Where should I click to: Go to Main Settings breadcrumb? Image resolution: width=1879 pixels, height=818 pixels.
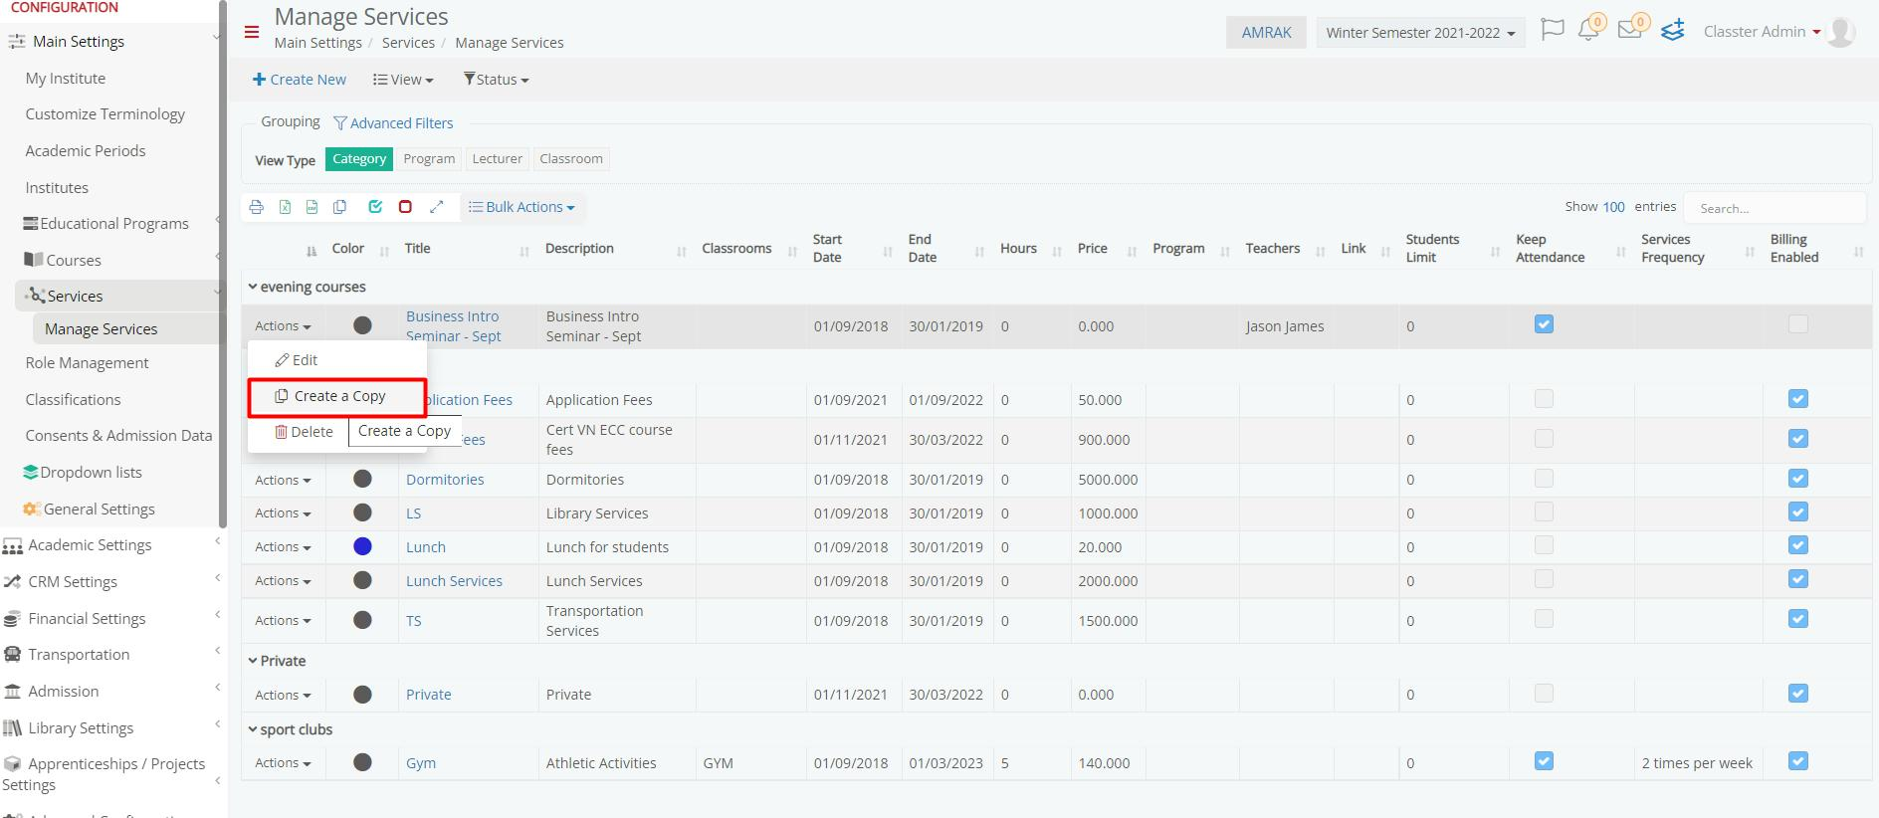318,43
